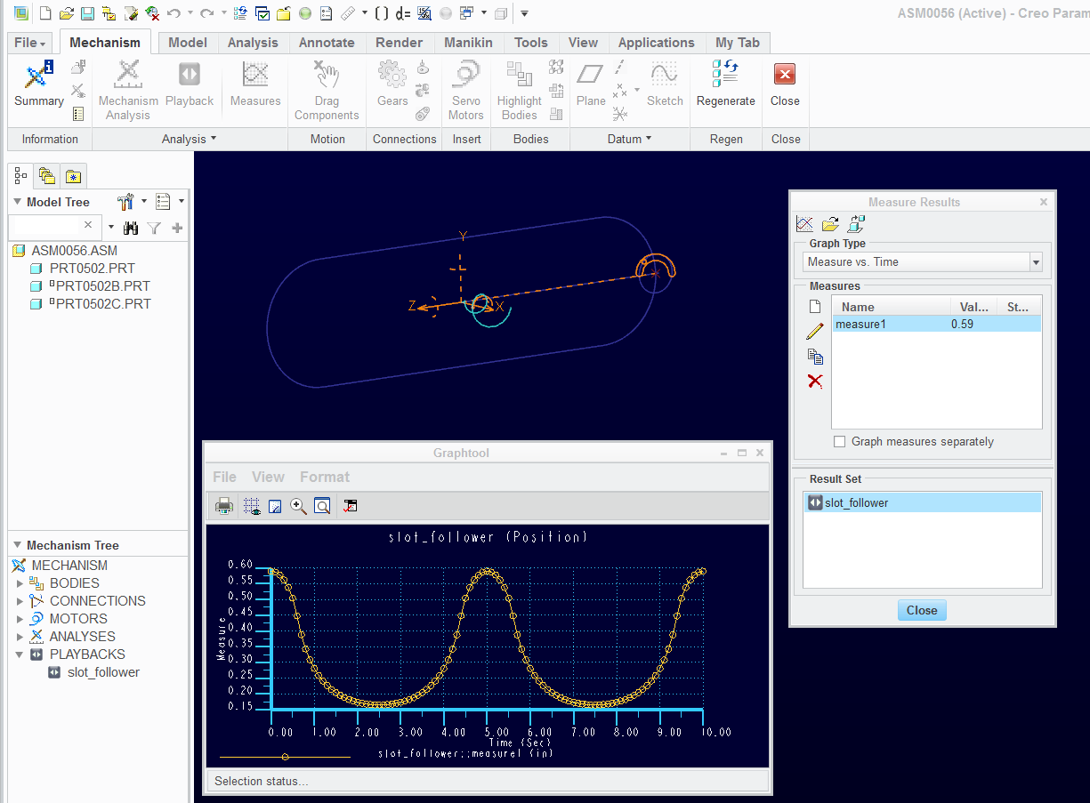The image size is (1090, 803).
Task: Click the refit graph icon in Graphtool
Action: click(x=322, y=506)
